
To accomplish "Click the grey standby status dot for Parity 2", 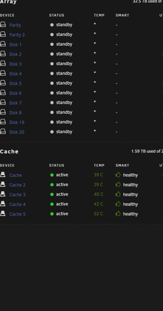I will click(x=52, y=34).
